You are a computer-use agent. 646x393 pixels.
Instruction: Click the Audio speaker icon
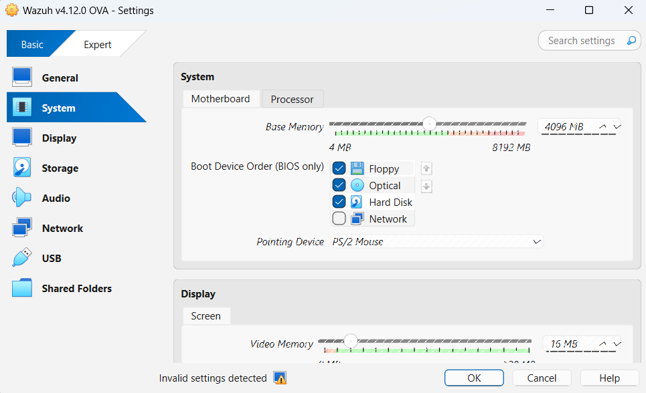[x=22, y=198]
